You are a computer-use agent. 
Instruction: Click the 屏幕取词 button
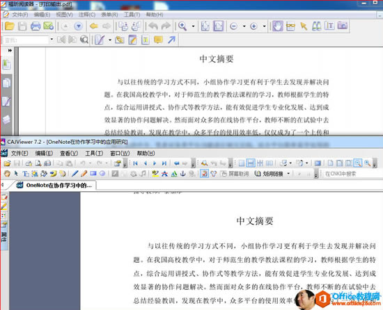235,174
